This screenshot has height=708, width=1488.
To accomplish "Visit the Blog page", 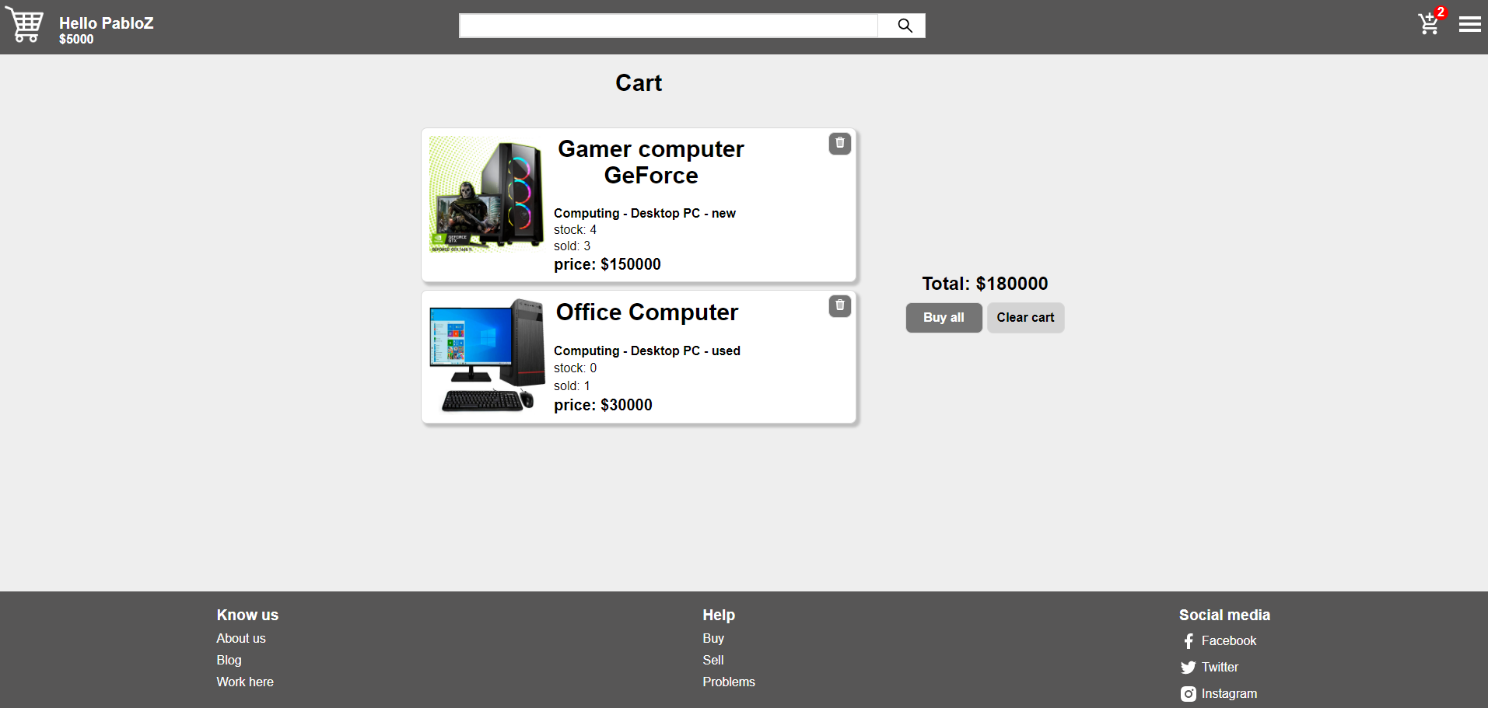I will (229, 660).
